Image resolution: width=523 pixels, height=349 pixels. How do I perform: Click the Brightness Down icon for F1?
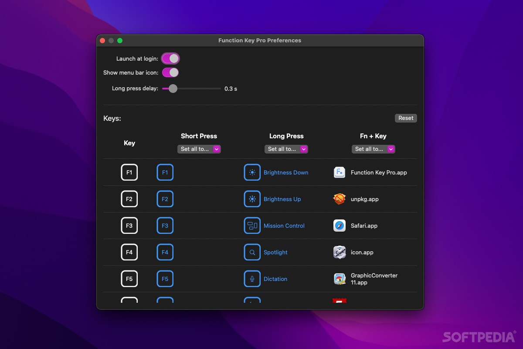coord(252,172)
